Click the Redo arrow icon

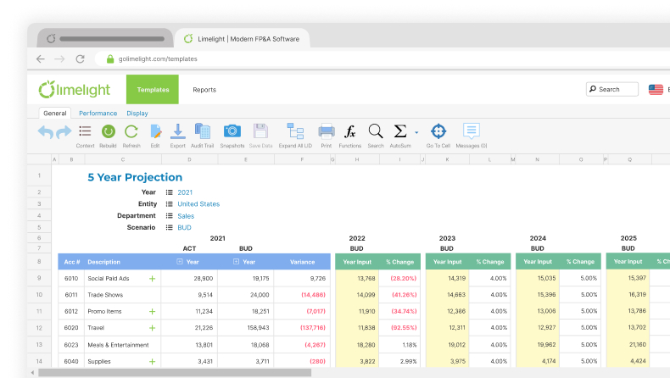[64, 132]
